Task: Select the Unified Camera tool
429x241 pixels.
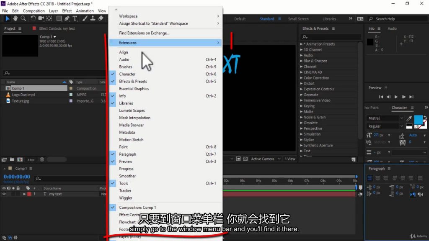Action: pos(41,18)
